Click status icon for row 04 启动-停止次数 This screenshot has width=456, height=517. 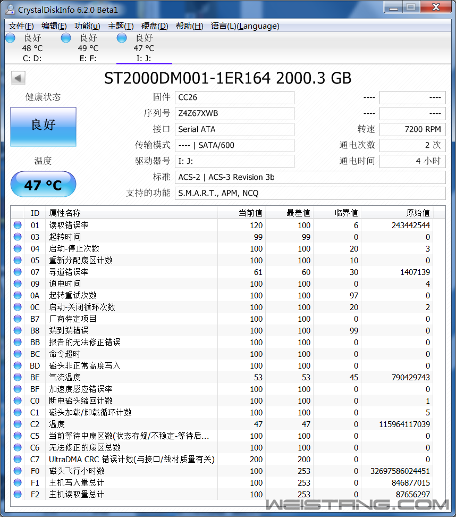[18, 248]
